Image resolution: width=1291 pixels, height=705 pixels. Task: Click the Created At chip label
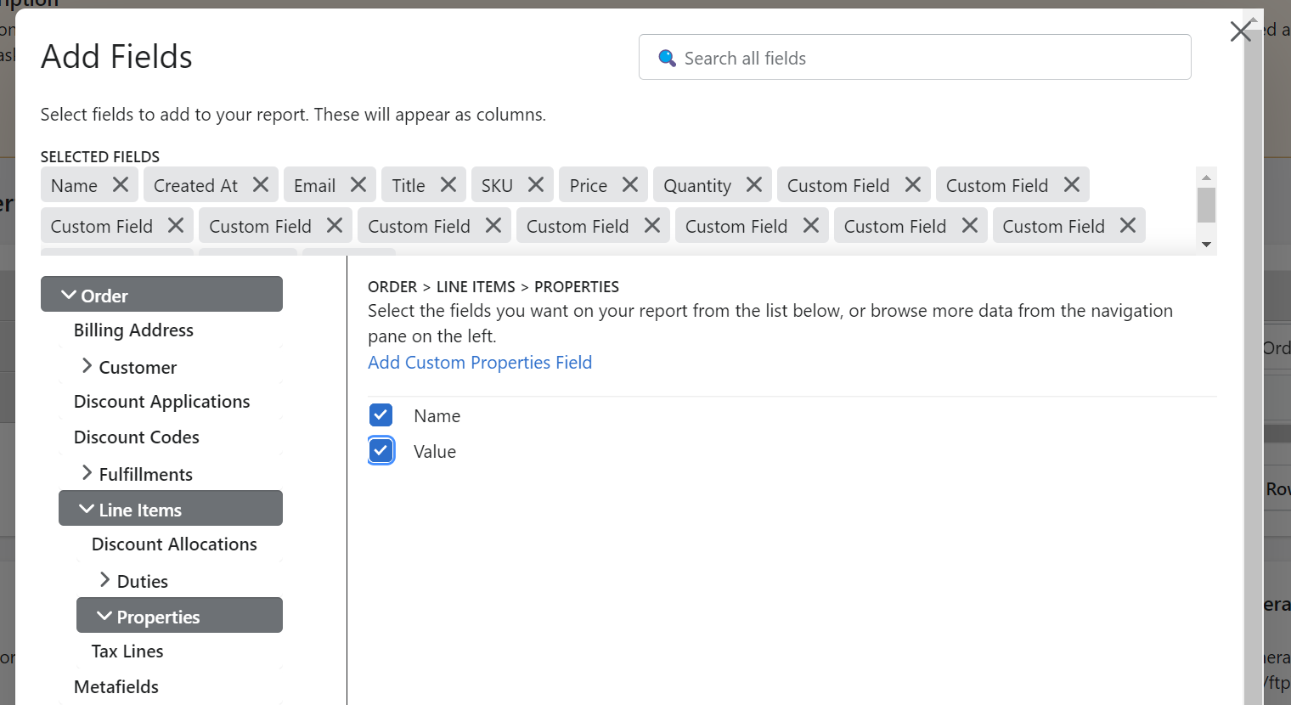click(195, 185)
